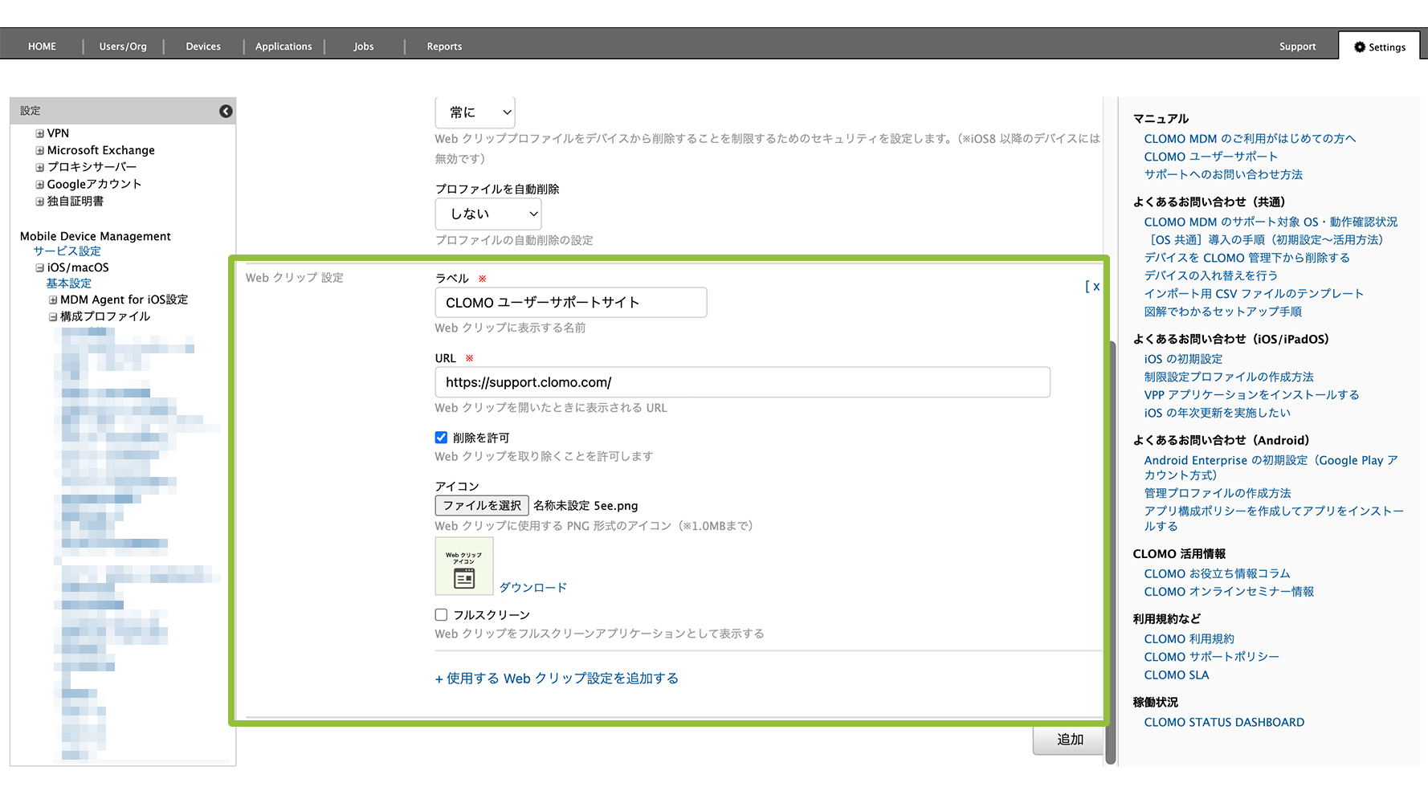Open the 常に dropdown

[x=475, y=112]
